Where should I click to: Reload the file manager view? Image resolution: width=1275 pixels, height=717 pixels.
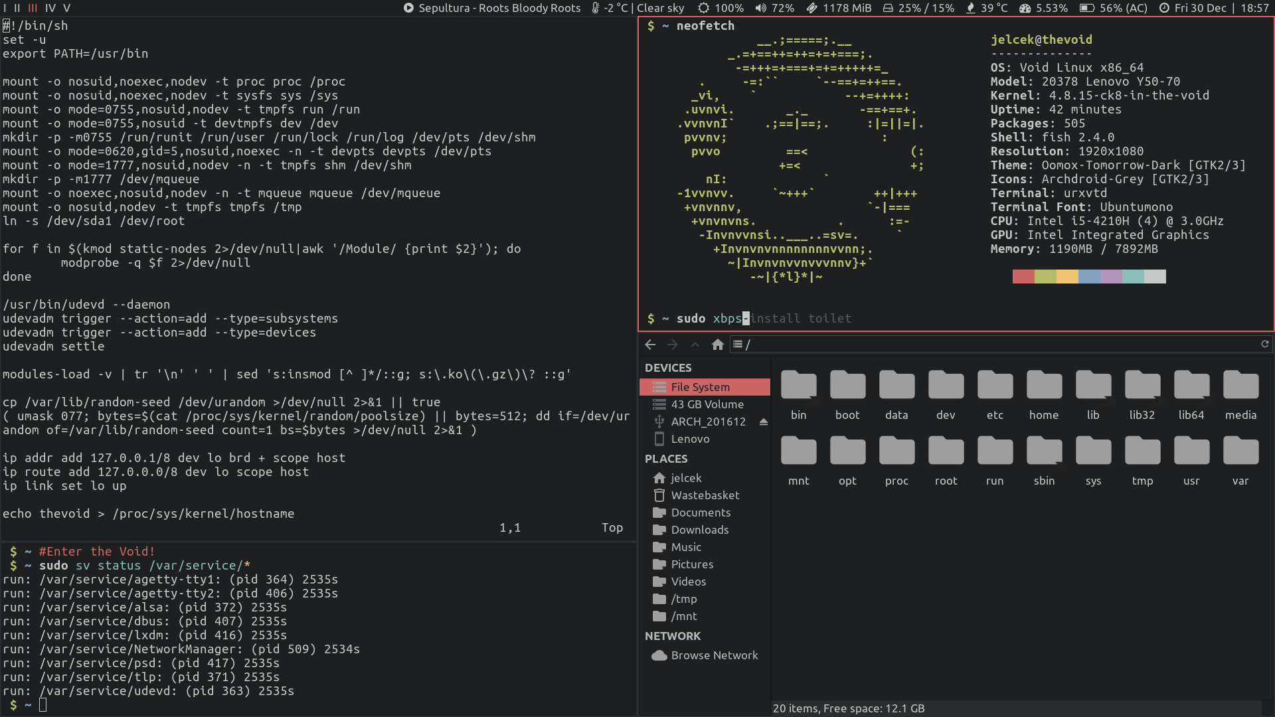[1265, 344]
